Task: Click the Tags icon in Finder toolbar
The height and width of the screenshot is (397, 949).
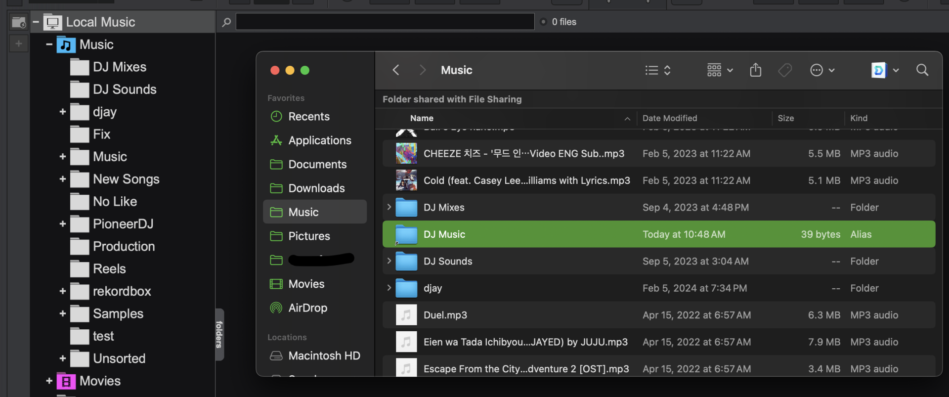Action: click(x=785, y=70)
